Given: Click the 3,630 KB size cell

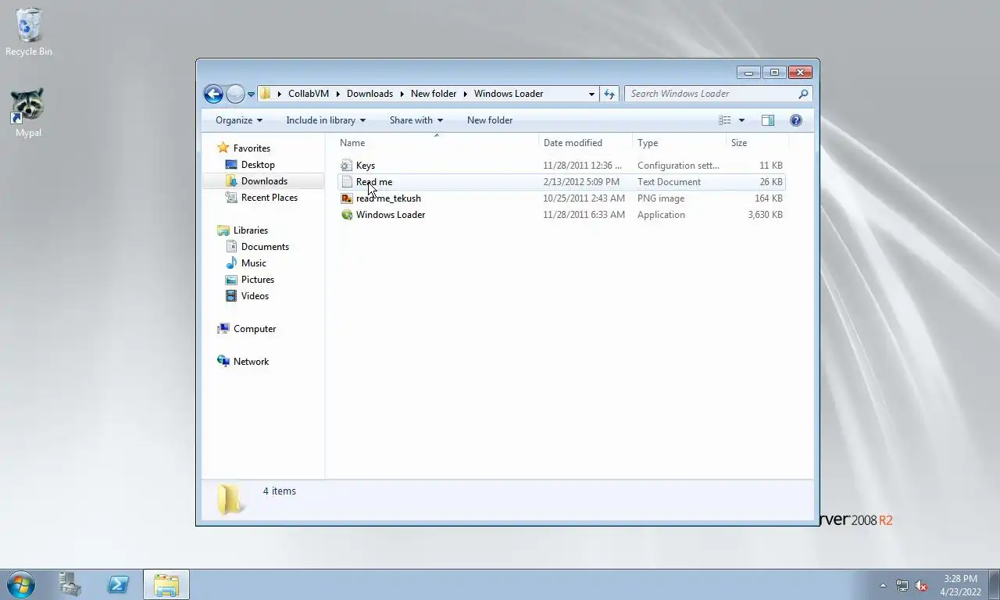Looking at the screenshot, I should coord(765,215).
